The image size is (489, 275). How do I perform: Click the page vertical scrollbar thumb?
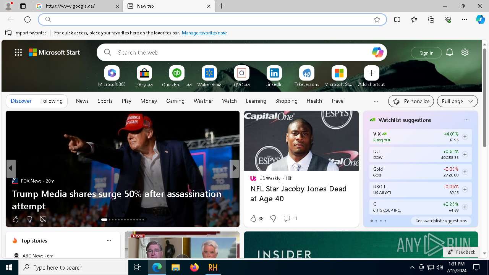coord(484,97)
